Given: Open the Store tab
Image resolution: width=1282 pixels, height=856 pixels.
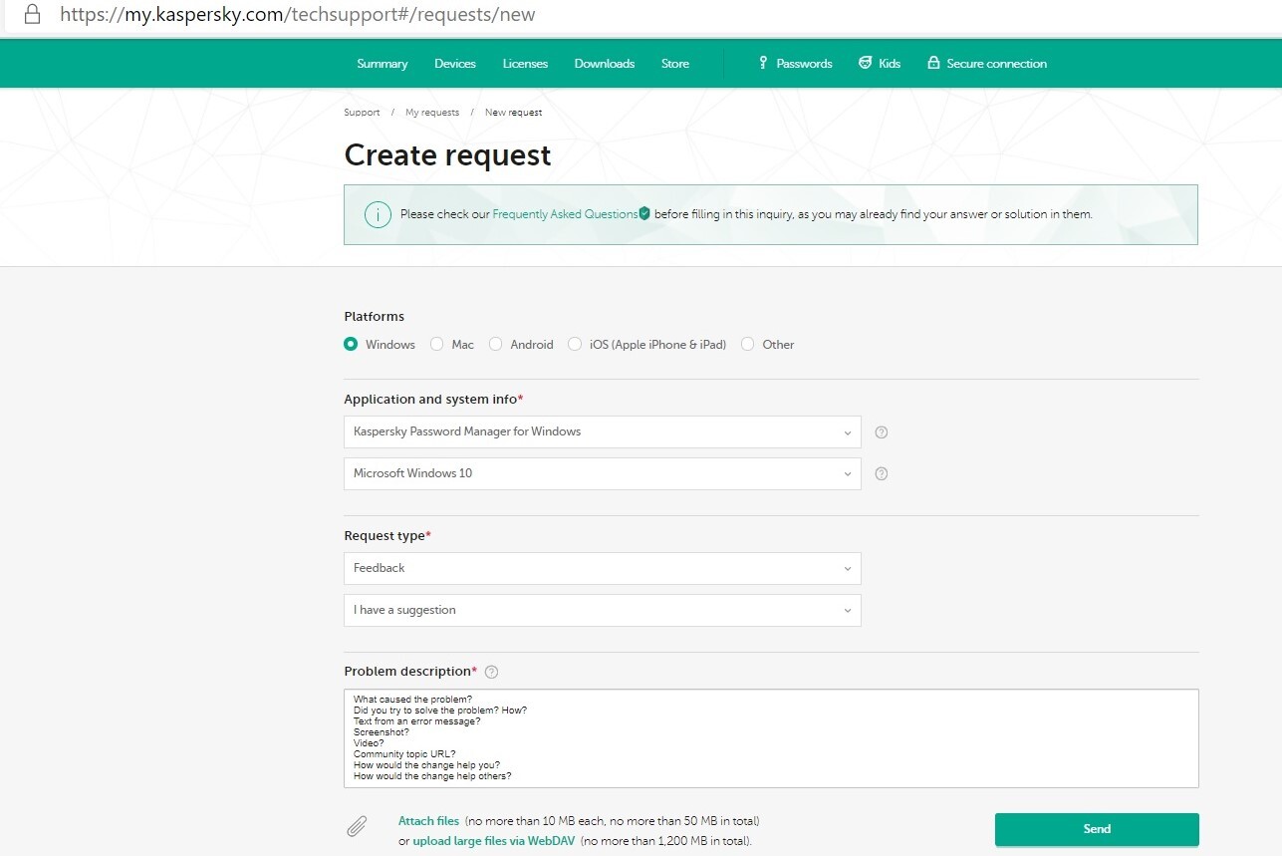Looking at the screenshot, I should 675,63.
